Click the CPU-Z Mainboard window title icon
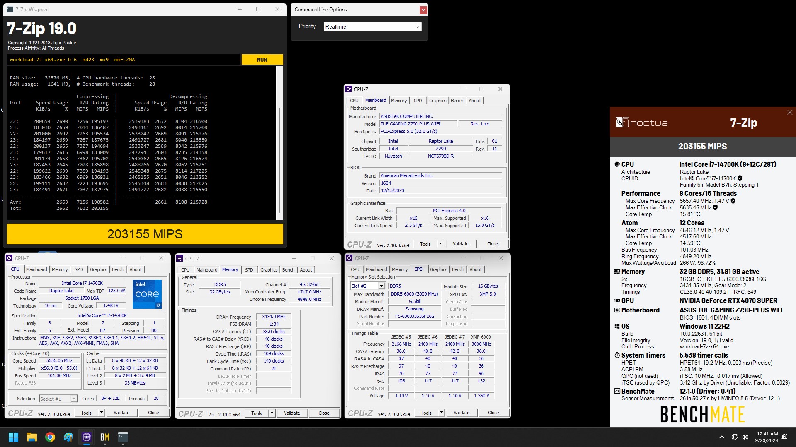Image resolution: width=796 pixels, height=447 pixels. coord(349,89)
